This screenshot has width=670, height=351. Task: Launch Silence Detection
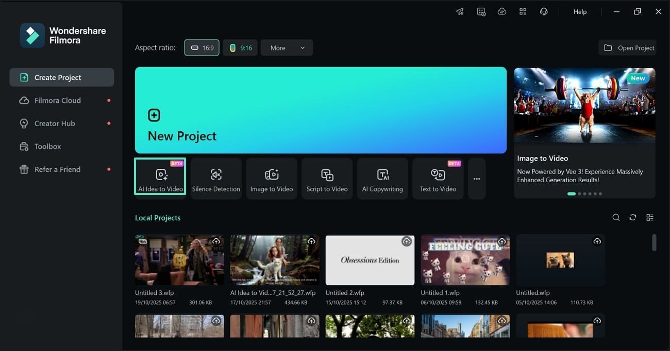(x=216, y=178)
